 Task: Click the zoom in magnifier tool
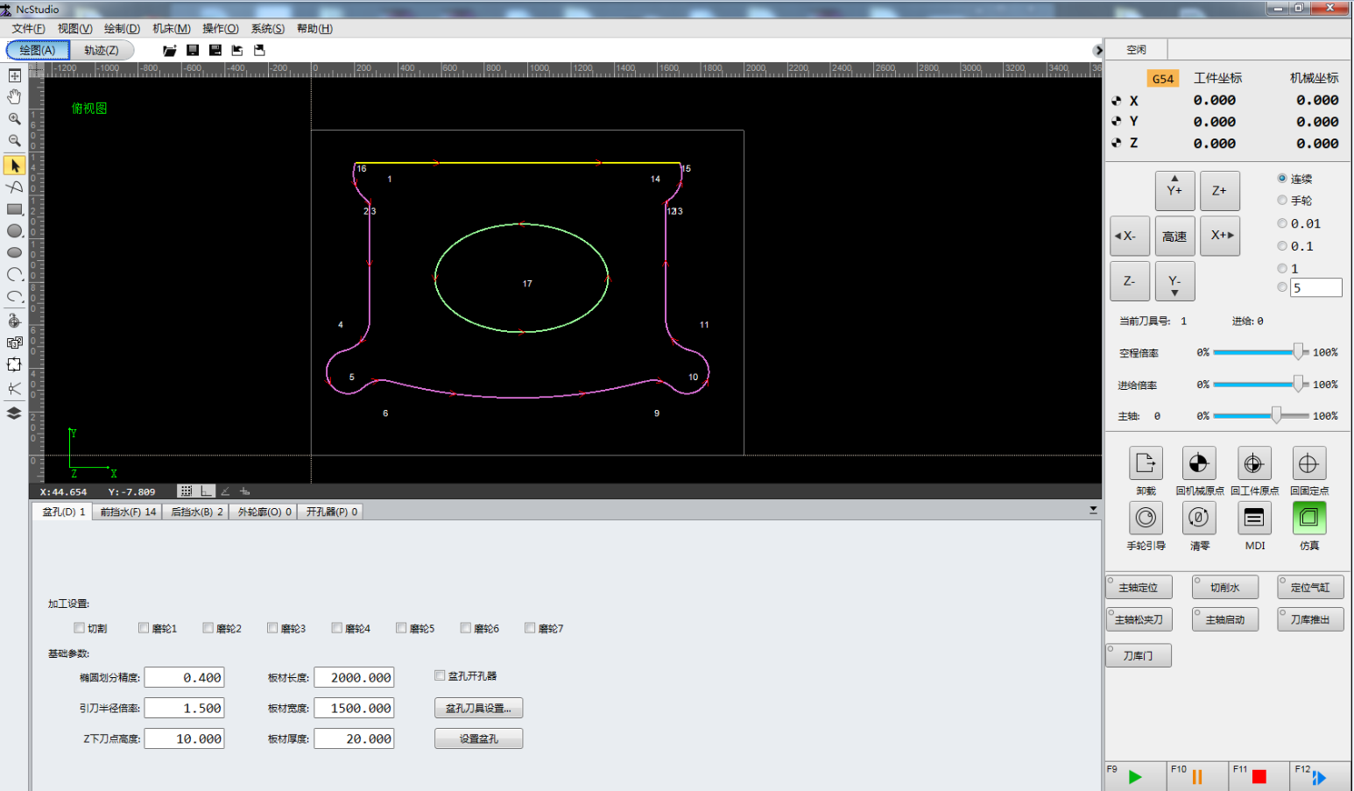(14, 118)
